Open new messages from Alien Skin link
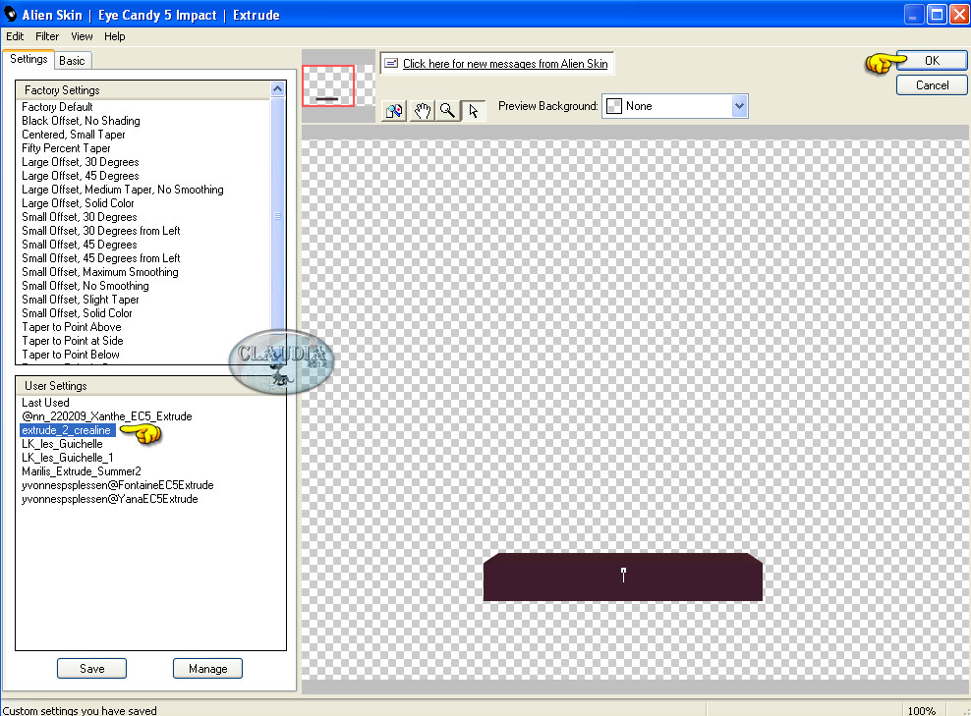The height and width of the screenshot is (716, 971). coord(505,64)
